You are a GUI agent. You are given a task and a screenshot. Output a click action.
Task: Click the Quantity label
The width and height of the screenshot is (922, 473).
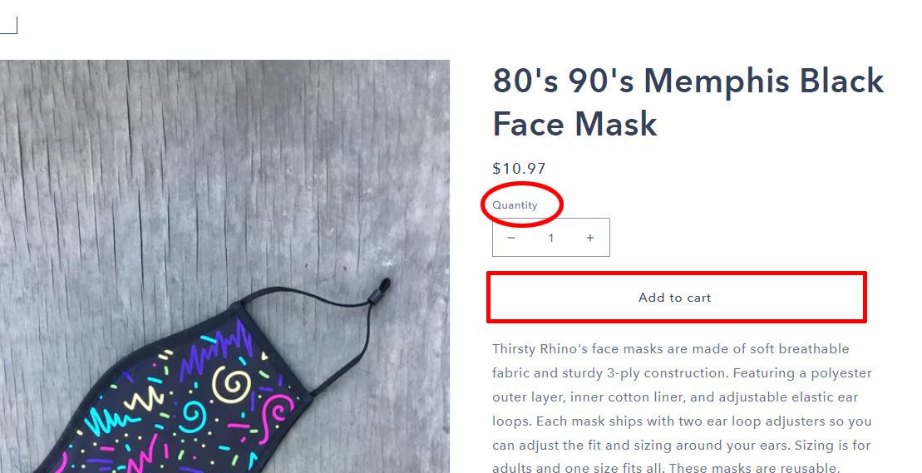515,205
